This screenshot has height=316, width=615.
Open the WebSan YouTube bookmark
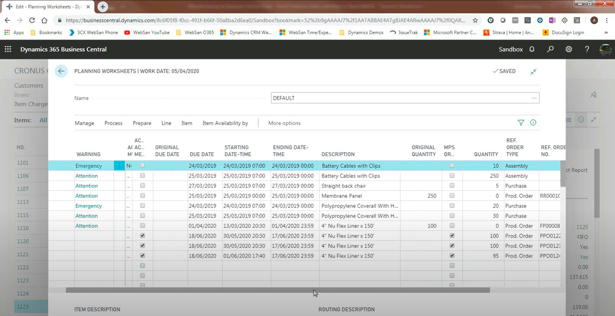(x=147, y=32)
